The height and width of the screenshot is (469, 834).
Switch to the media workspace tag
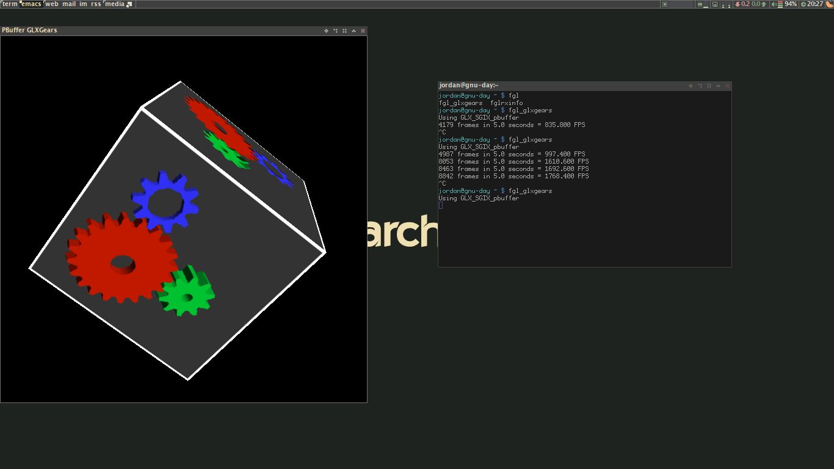point(115,4)
